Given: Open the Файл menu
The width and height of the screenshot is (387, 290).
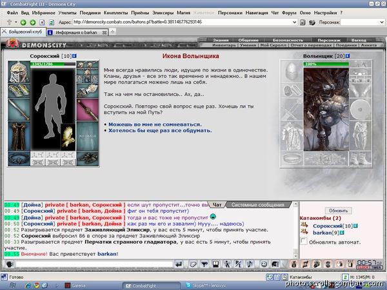Looking at the screenshot, I should pos(12,13).
